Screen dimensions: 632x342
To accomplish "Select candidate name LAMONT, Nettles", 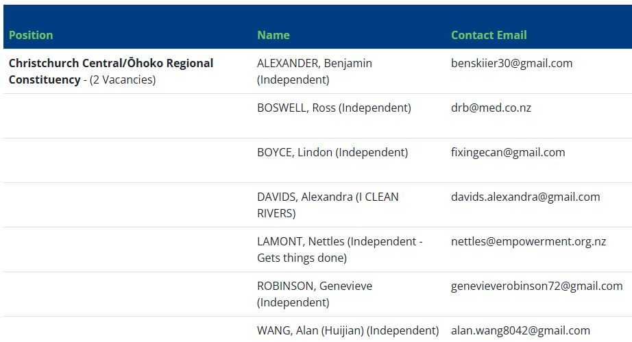I will tap(301, 241).
